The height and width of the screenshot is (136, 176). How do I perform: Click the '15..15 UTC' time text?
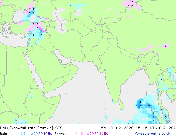tap(146, 128)
